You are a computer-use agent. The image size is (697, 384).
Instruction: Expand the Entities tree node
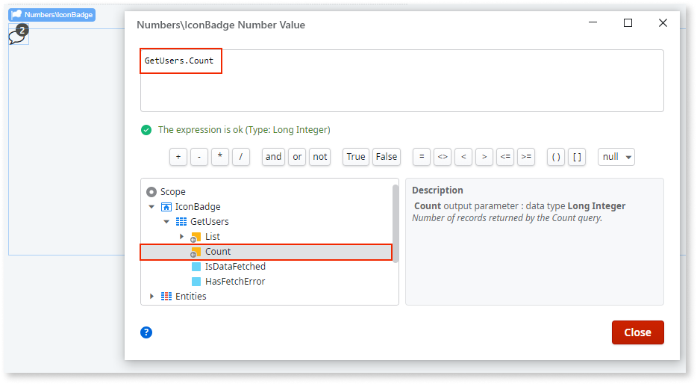click(x=152, y=297)
